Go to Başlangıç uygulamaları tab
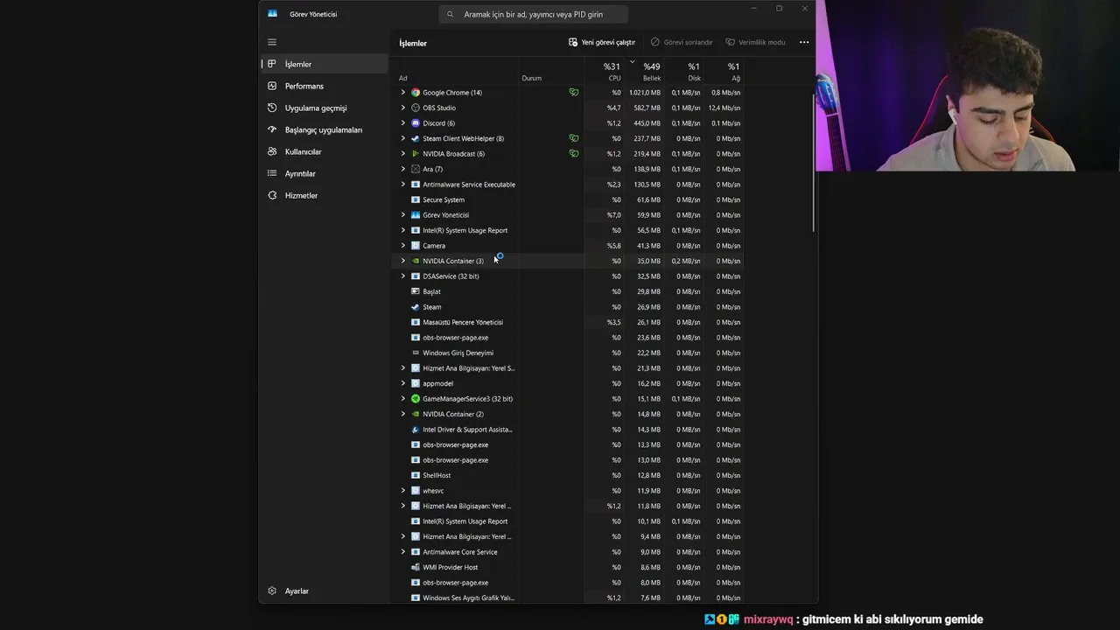The image size is (1120, 630). (x=325, y=129)
